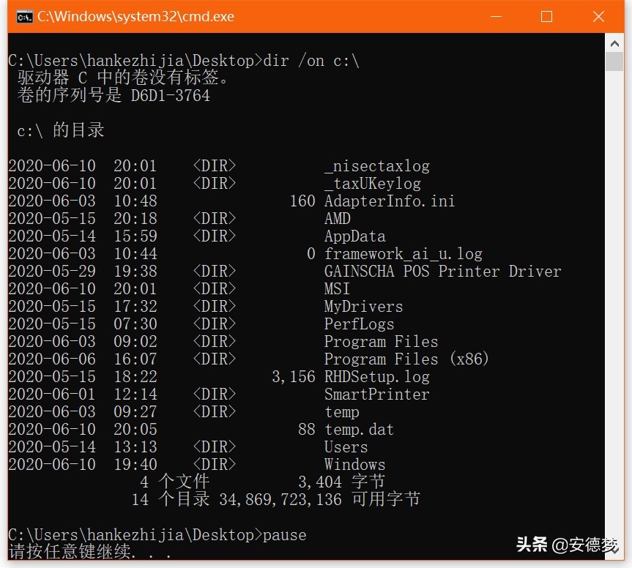The image size is (632, 568).
Task: Click the command text dir /on c:\
Action: [311, 61]
